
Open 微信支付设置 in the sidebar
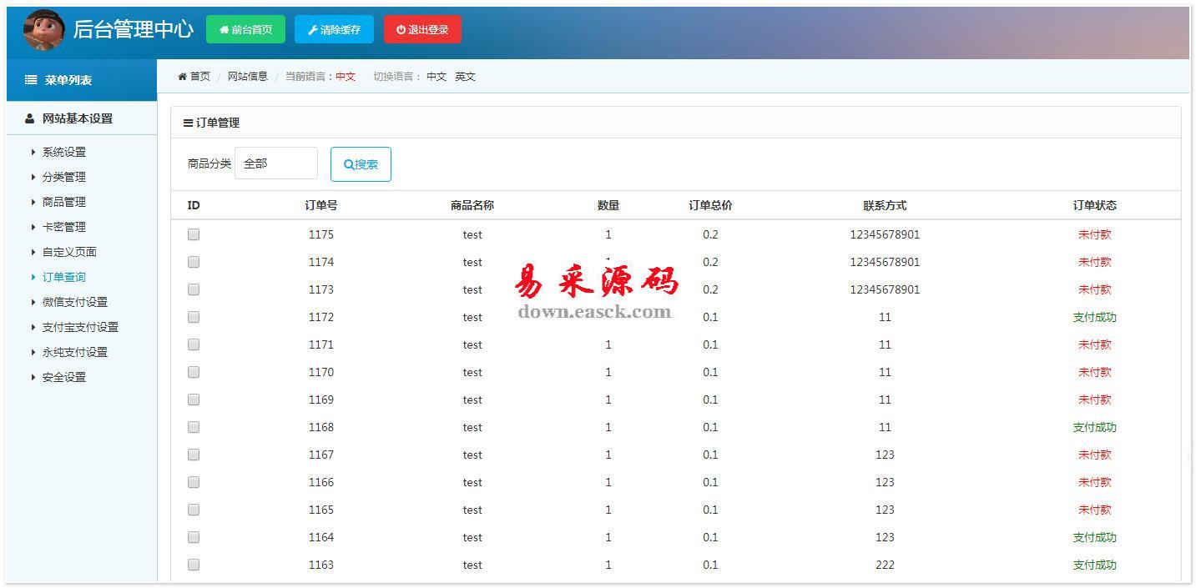tap(75, 302)
